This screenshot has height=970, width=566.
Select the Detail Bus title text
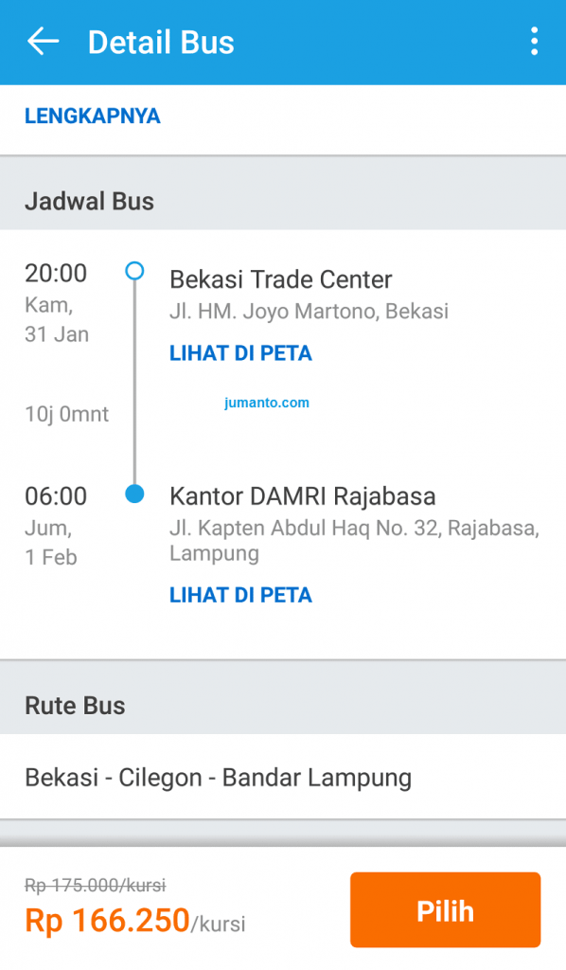point(161,42)
